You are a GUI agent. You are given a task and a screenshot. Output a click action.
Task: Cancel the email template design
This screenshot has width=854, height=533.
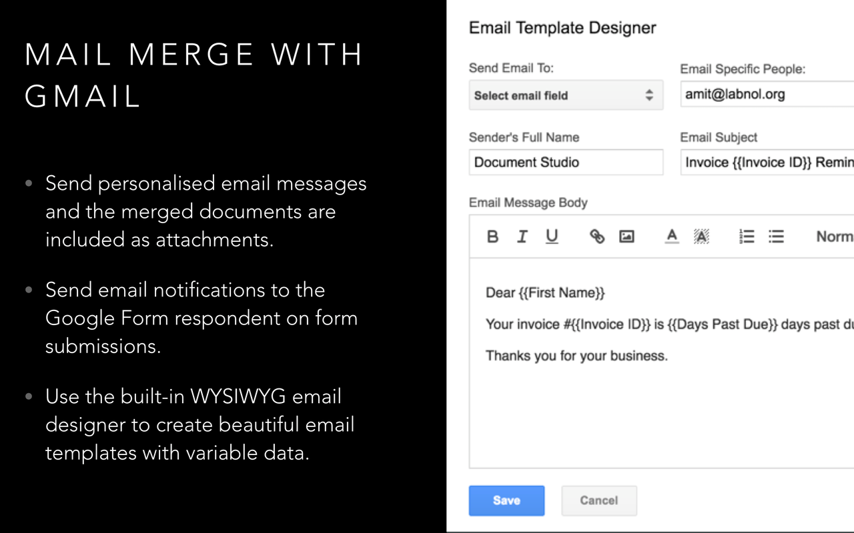click(x=599, y=500)
